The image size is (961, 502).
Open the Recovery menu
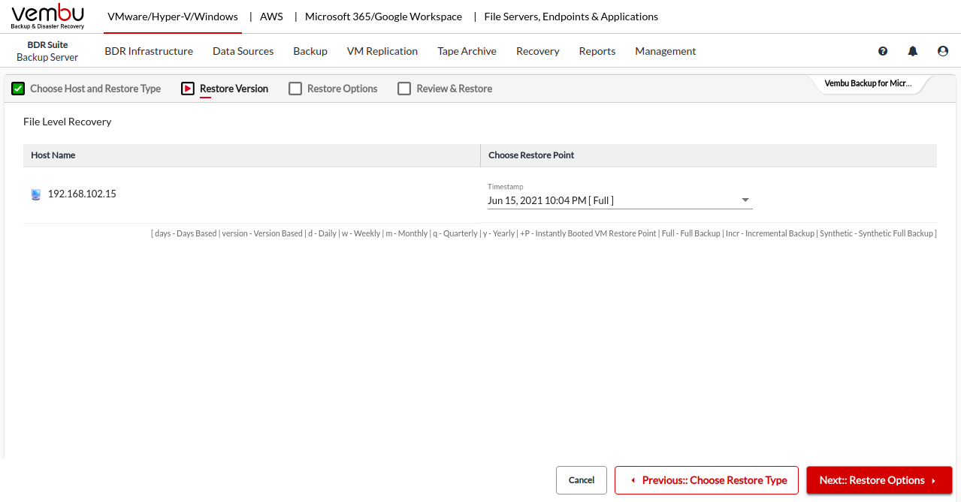tap(537, 51)
